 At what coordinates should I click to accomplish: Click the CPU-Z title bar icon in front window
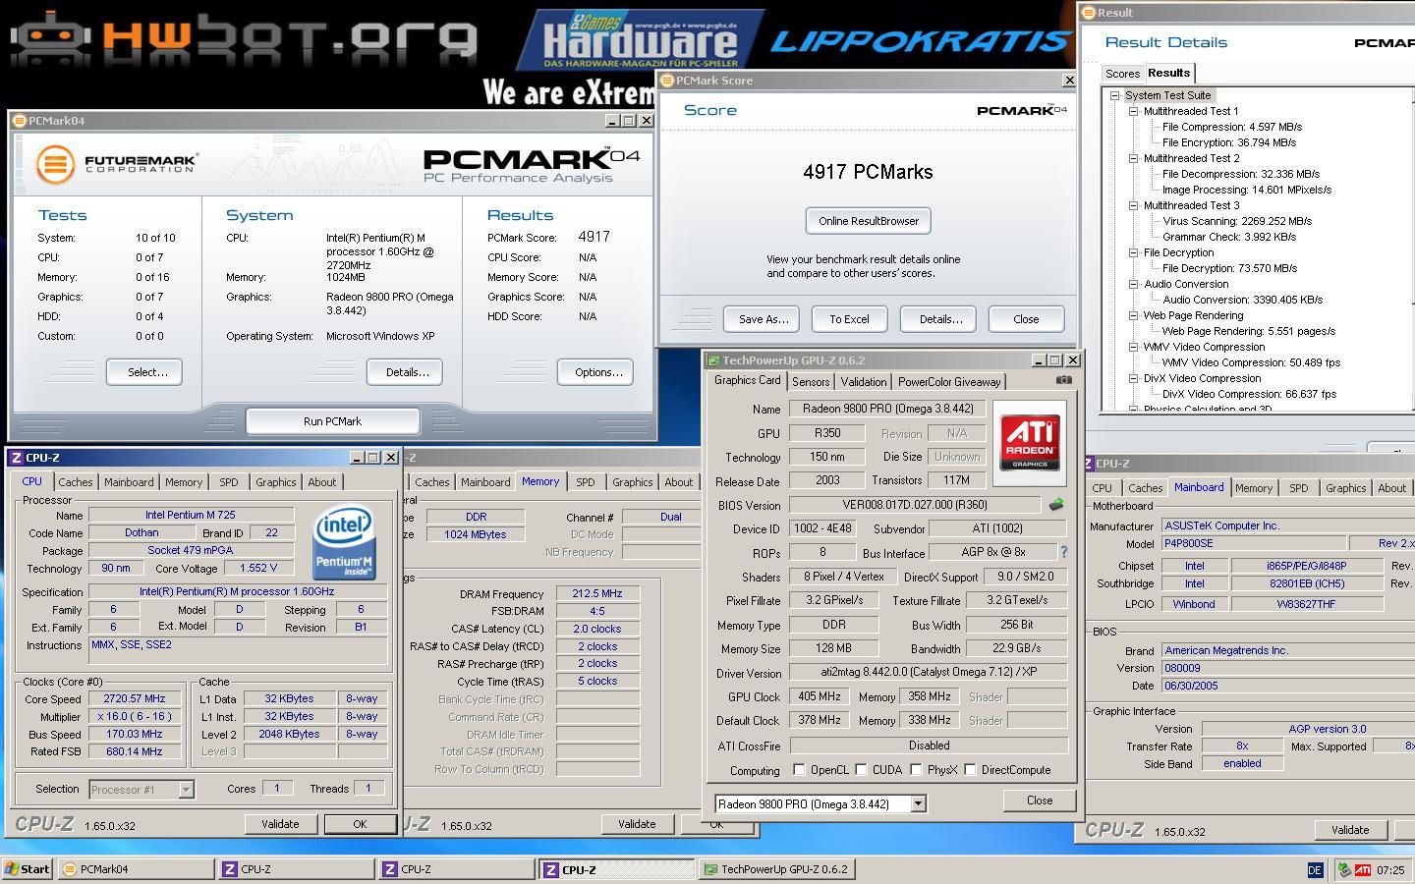[x=17, y=458]
